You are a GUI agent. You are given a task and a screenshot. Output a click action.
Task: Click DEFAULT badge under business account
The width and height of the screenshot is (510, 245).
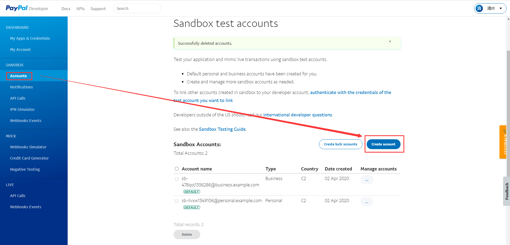click(x=192, y=192)
